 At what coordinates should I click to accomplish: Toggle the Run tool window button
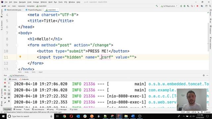click(7, 109)
